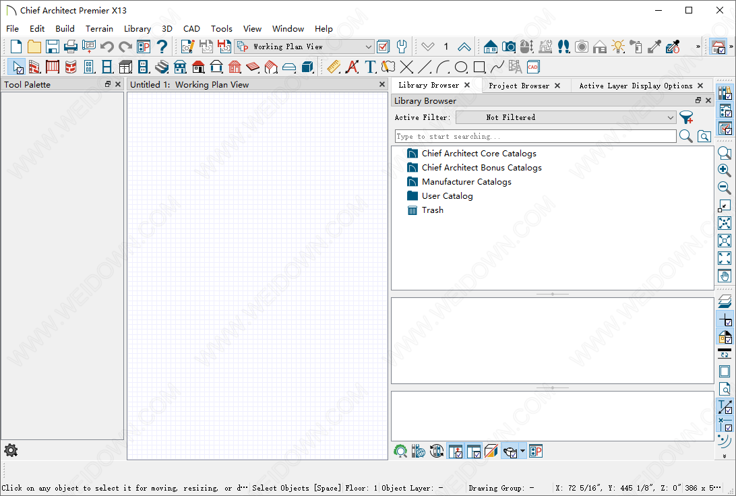
Task: Select the Cabinet tools icon
Action: pos(125,67)
